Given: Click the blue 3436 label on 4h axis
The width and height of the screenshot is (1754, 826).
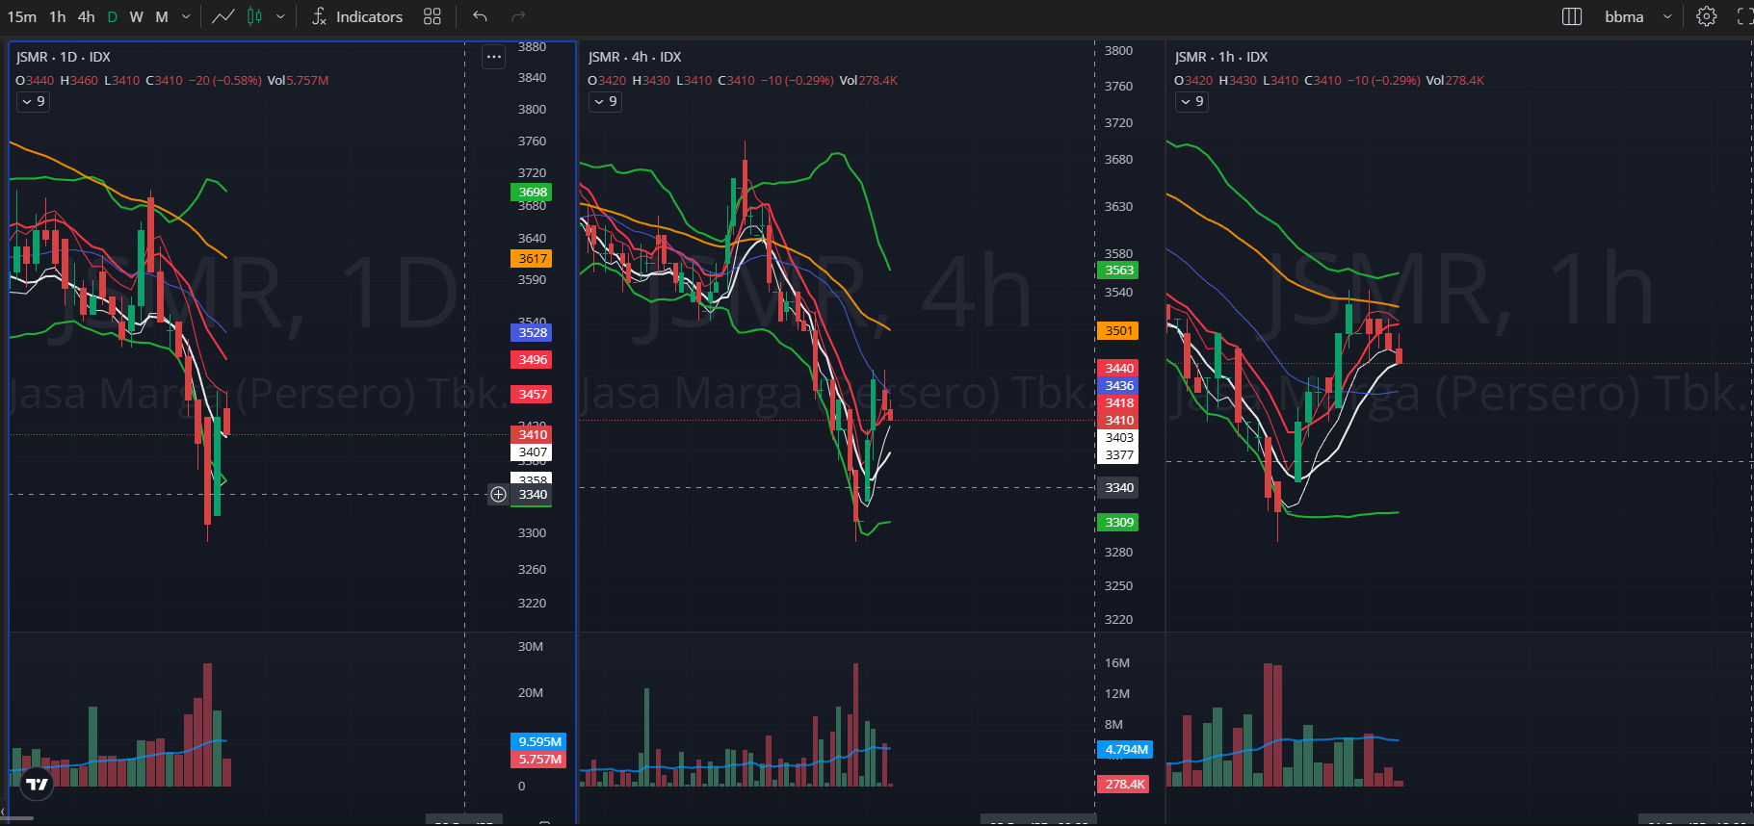Looking at the screenshot, I should 1118,385.
